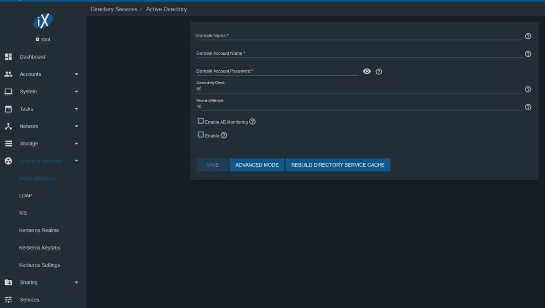The height and width of the screenshot is (308, 545).
Task: Open help for Domain Account Name
Action: click(528, 54)
